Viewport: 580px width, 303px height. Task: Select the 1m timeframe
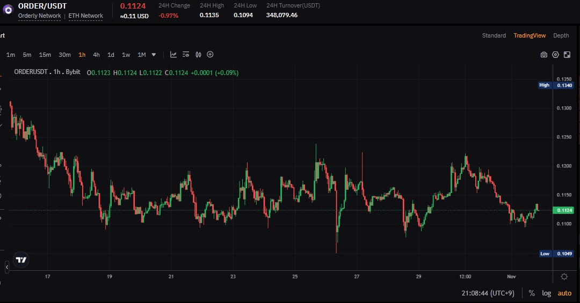11,55
